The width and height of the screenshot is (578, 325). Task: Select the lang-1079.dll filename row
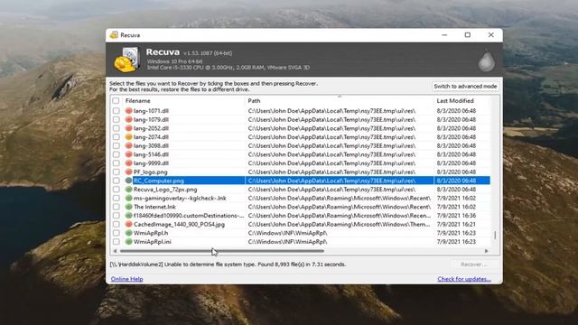click(x=151, y=119)
